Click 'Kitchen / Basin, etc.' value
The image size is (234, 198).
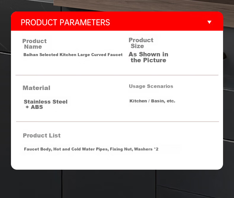(x=152, y=101)
